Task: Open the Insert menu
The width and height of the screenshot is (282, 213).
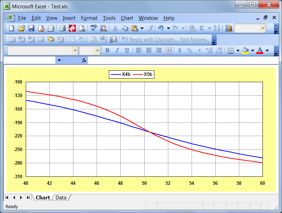Action: [x=69, y=18]
